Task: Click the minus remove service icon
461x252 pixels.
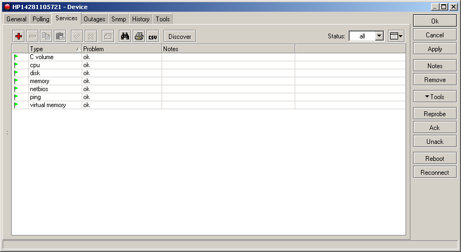Action: 33,36
